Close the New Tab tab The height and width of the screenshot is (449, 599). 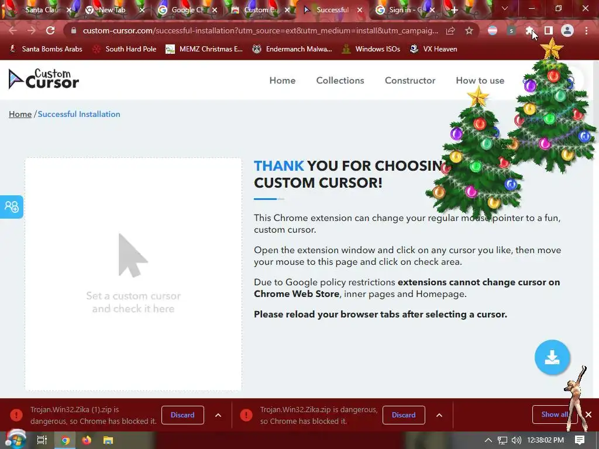coord(142,11)
